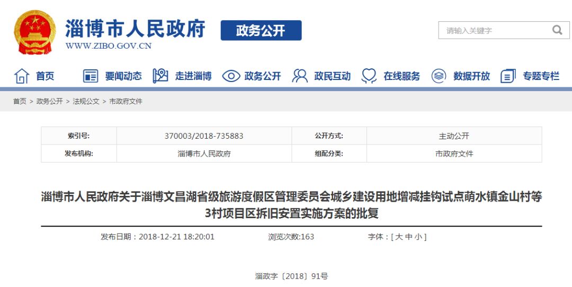
Task: Click the map icon beside 走进淄博
Action: click(160, 76)
